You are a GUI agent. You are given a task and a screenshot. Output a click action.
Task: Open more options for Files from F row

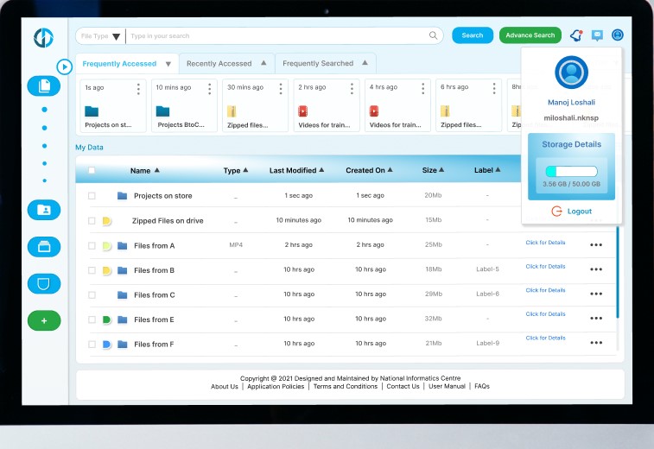[596, 343]
